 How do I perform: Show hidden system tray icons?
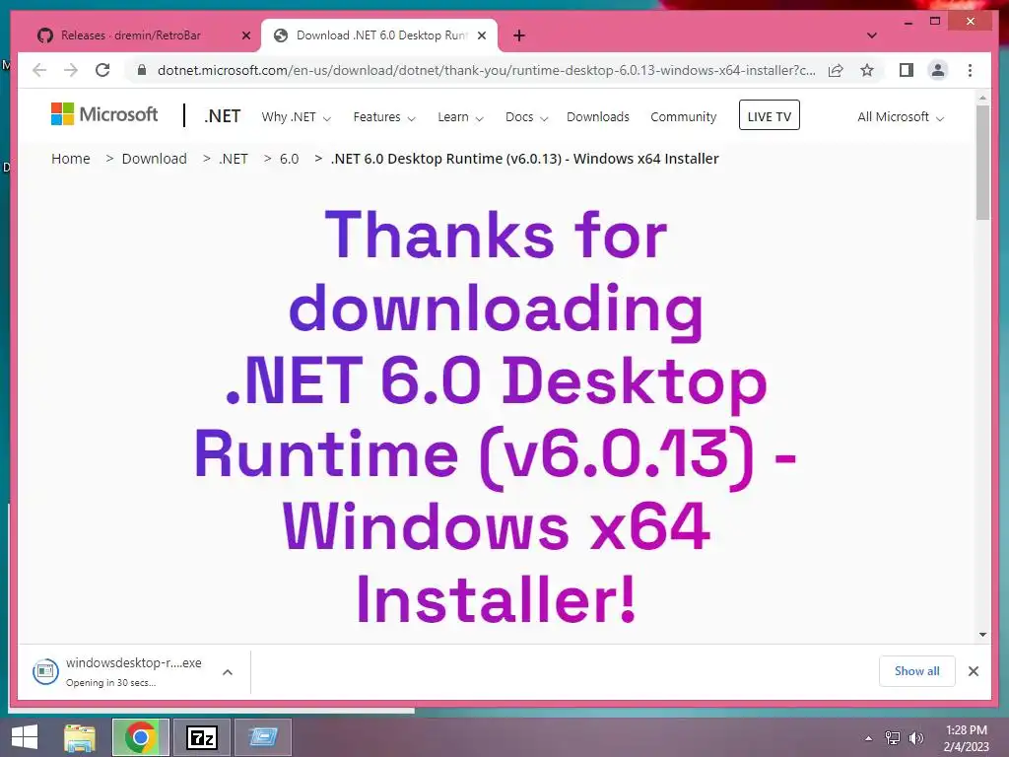pyautogui.click(x=868, y=738)
